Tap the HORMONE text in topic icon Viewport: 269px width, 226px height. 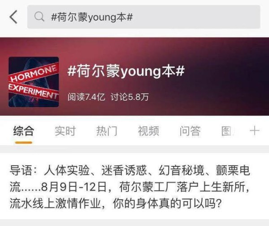34,73
